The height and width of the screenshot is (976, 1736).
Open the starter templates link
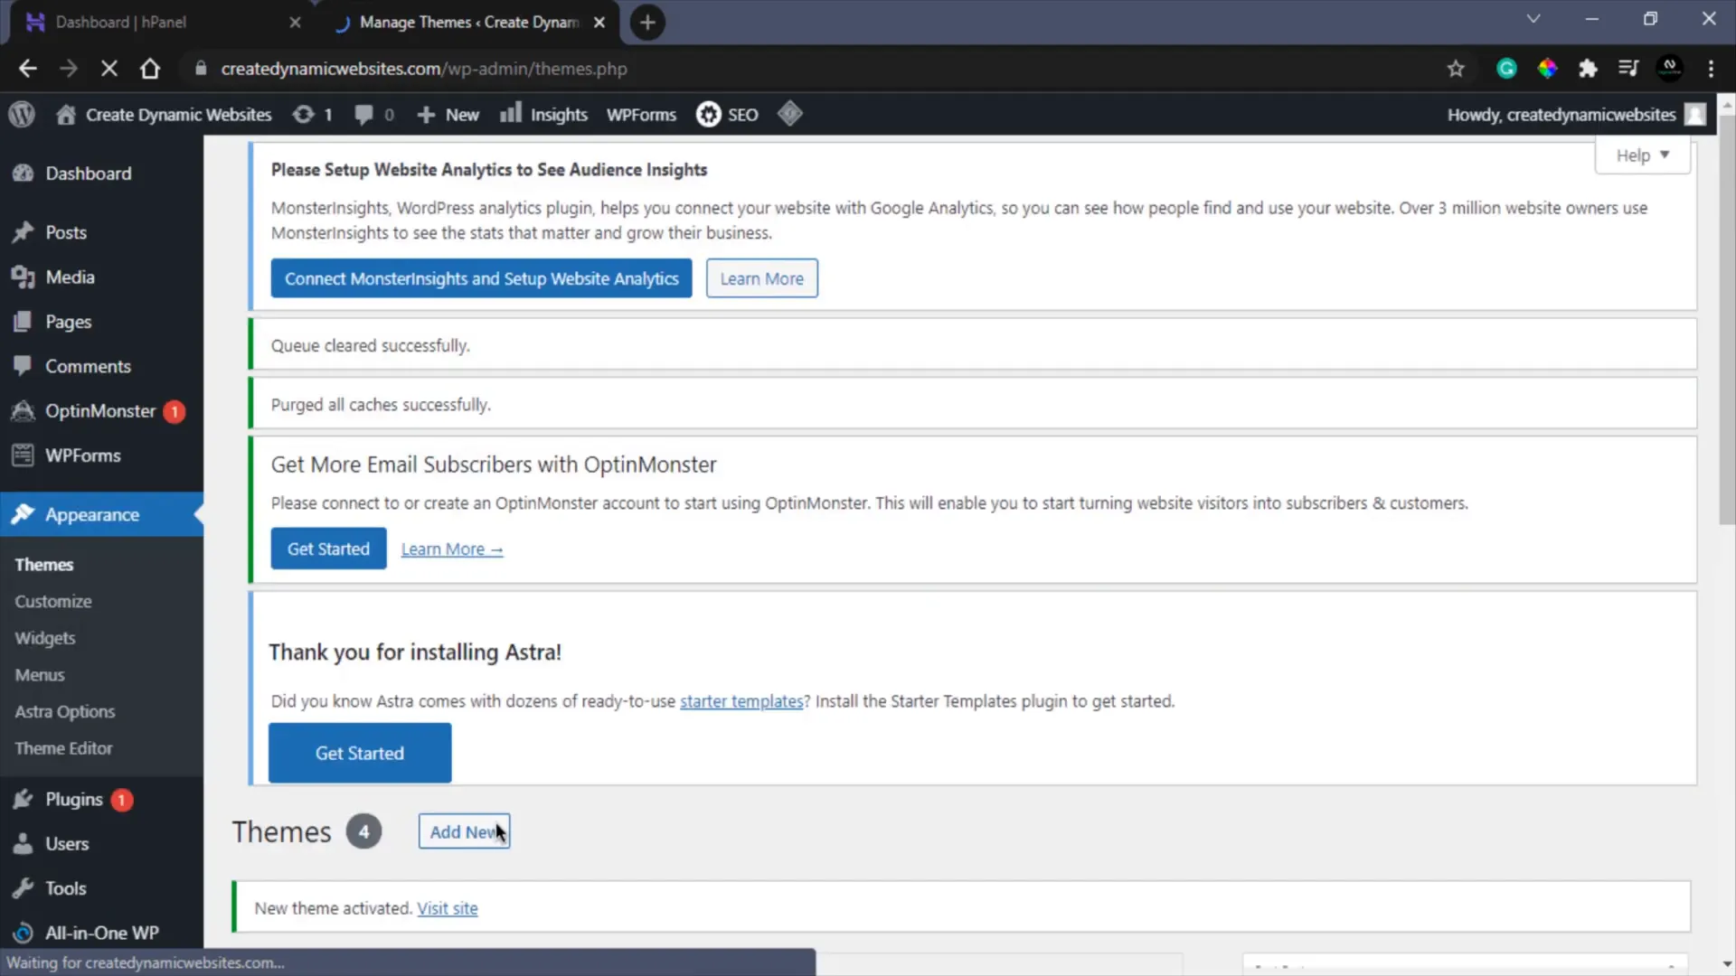pos(741,701)
